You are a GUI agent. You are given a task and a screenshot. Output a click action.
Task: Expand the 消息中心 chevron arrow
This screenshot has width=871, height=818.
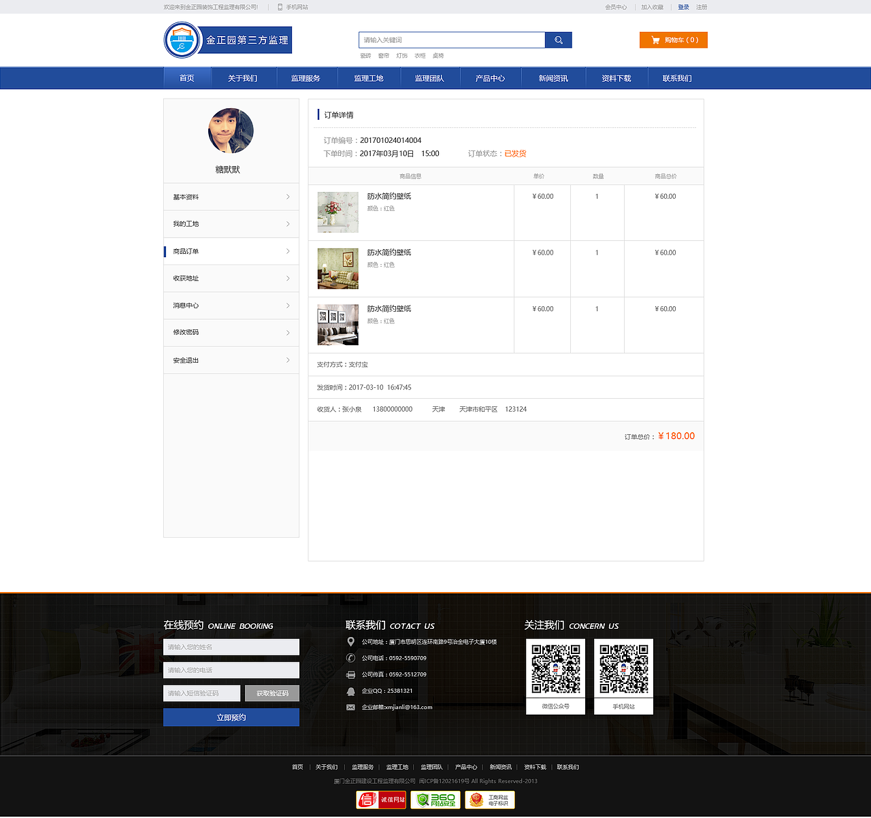[x=288, y=306]
